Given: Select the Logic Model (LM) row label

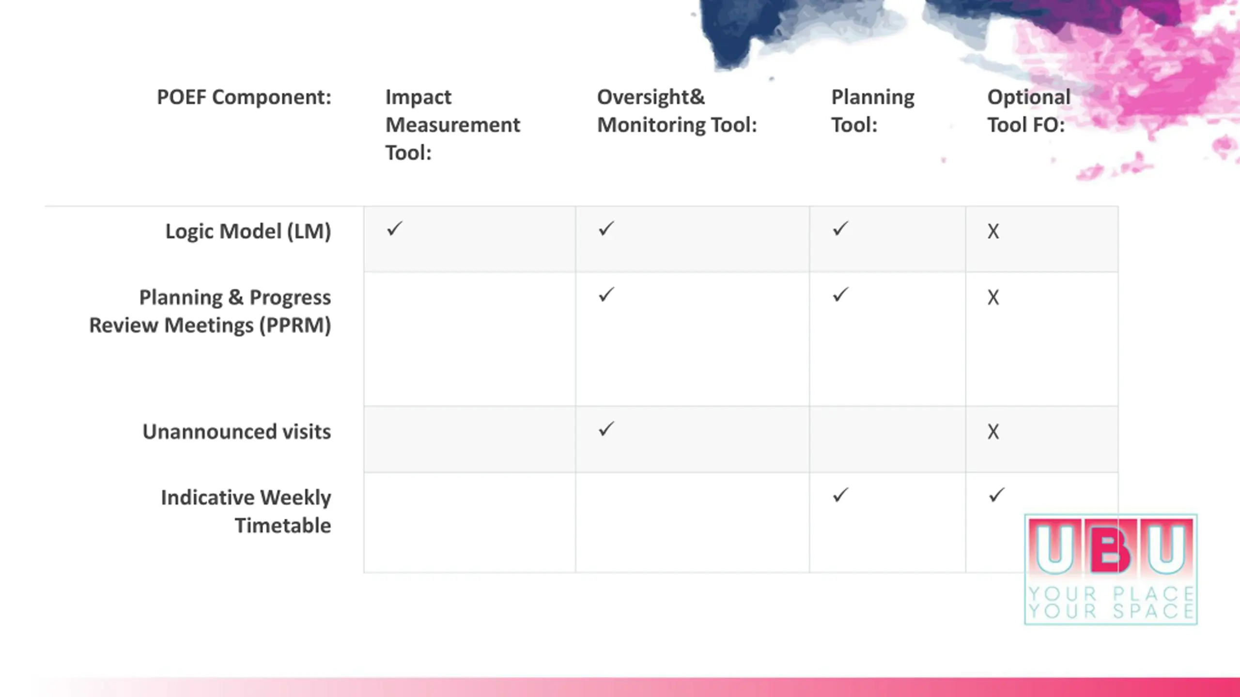Looking at the screenshot, I should [248, 231].
